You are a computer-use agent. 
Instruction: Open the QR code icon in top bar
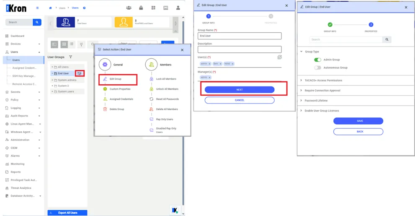click(153, 8)
